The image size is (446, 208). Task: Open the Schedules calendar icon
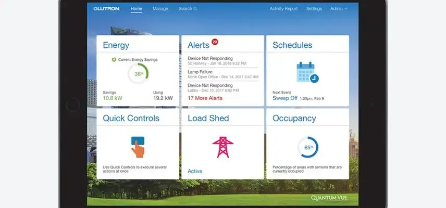pos(307,72)
